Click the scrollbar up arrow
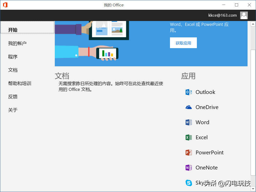This screenshot has height=192, width=256. 253,24
